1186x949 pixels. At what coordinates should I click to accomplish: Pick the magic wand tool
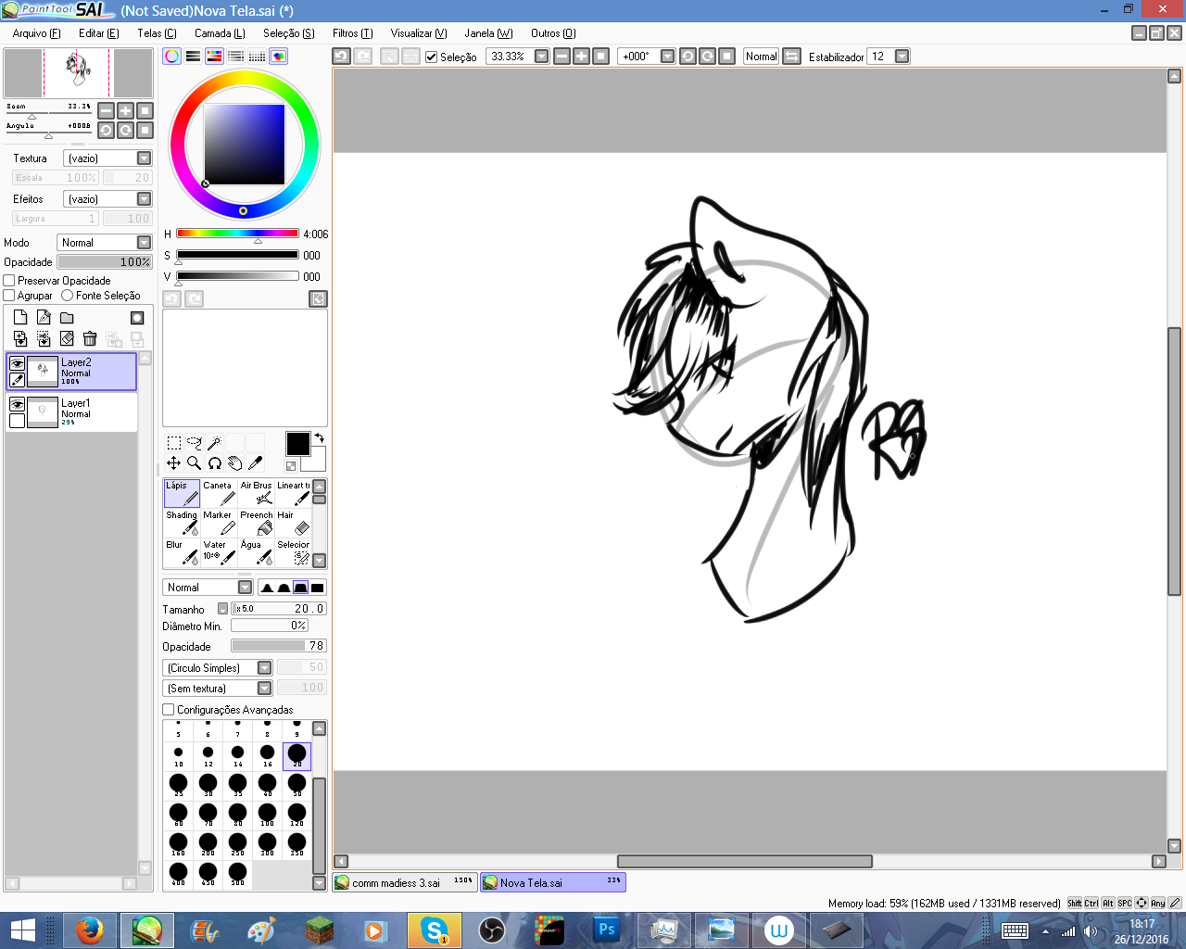point(214,443)
